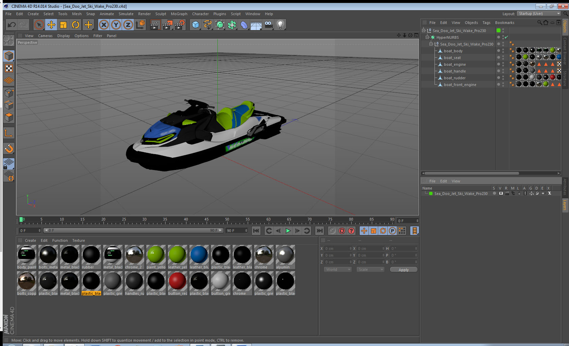
Task: Open the Bookmarks menu in object manager
Action: [505, 23]
